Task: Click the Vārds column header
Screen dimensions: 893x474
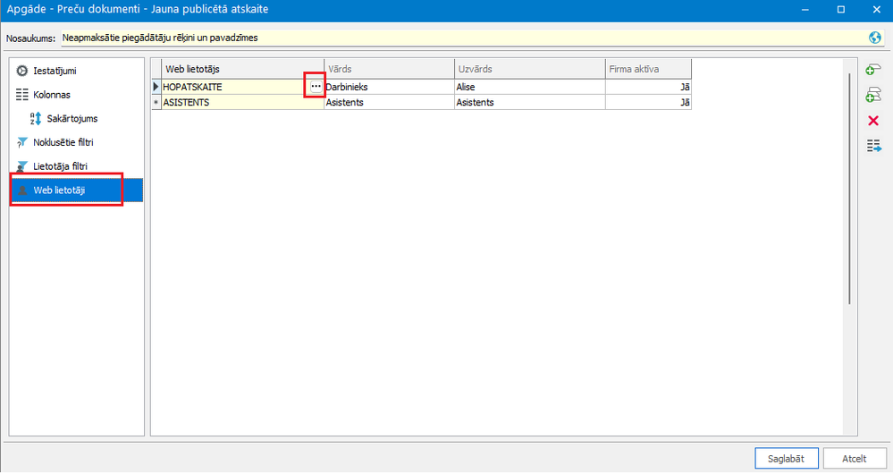Action: 389,69
